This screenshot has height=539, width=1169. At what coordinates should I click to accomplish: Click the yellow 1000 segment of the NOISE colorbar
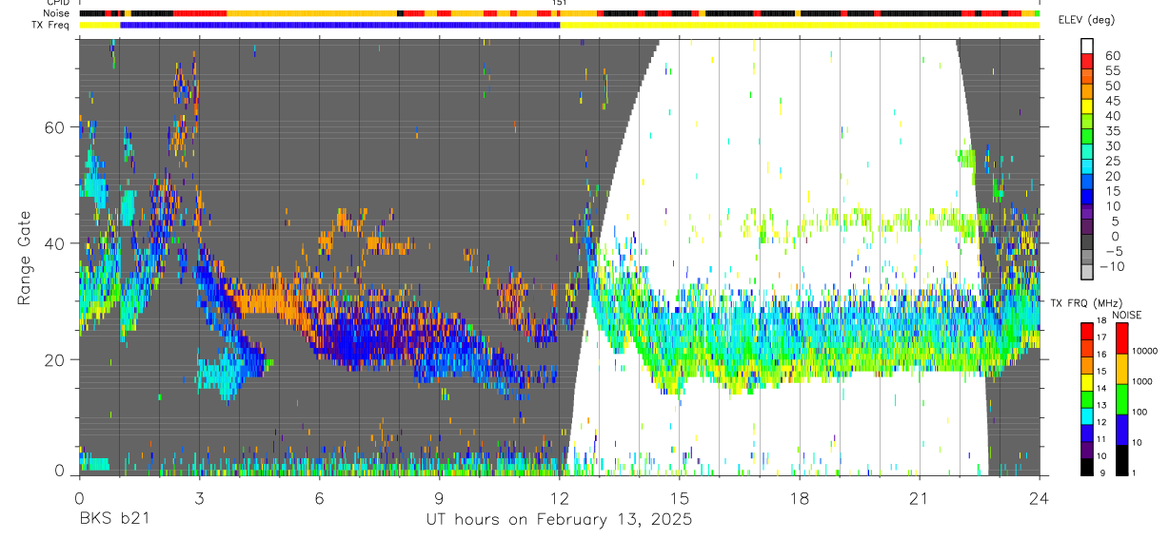click(x=1121, y=368)
